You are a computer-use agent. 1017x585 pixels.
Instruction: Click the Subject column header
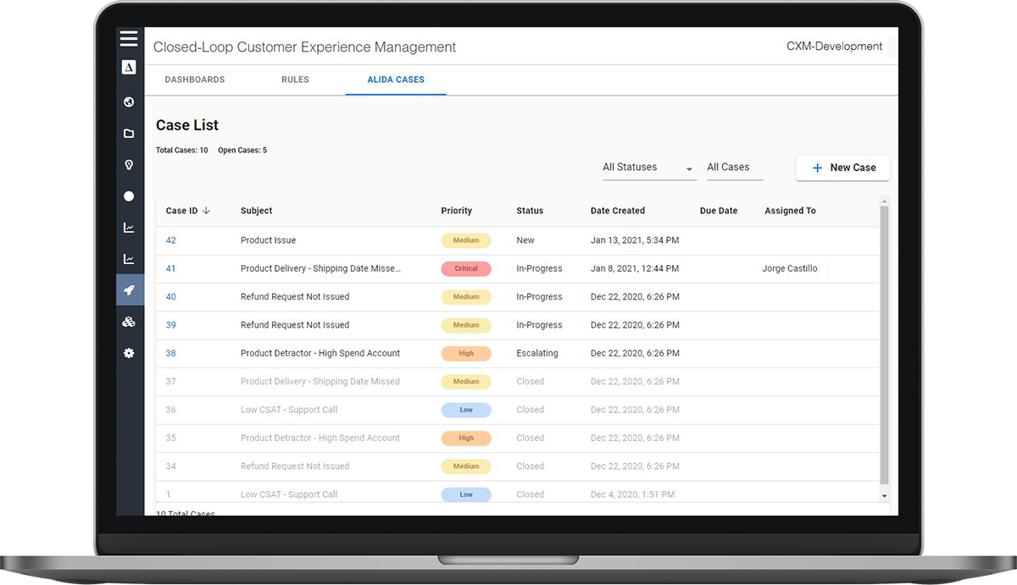257,211
